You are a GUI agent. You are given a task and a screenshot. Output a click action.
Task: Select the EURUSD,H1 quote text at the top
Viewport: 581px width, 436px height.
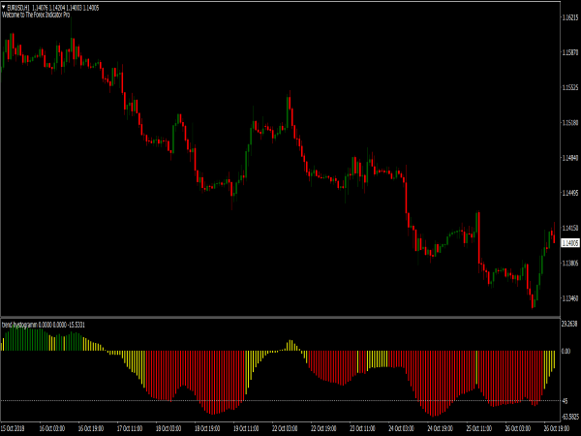coord(52,8)
